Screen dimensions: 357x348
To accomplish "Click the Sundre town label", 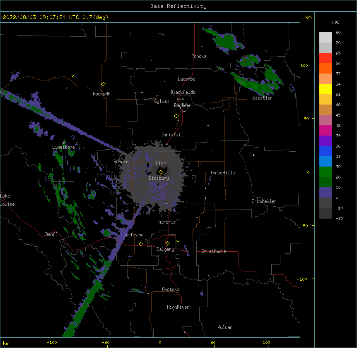I will 121,162.
